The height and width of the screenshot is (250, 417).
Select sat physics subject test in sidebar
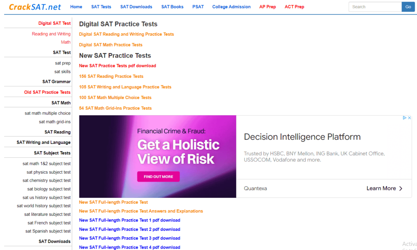tap(48, 172)
